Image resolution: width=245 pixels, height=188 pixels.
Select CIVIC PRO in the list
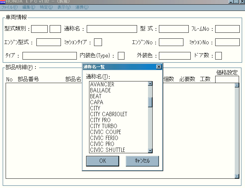coord(119,144)
